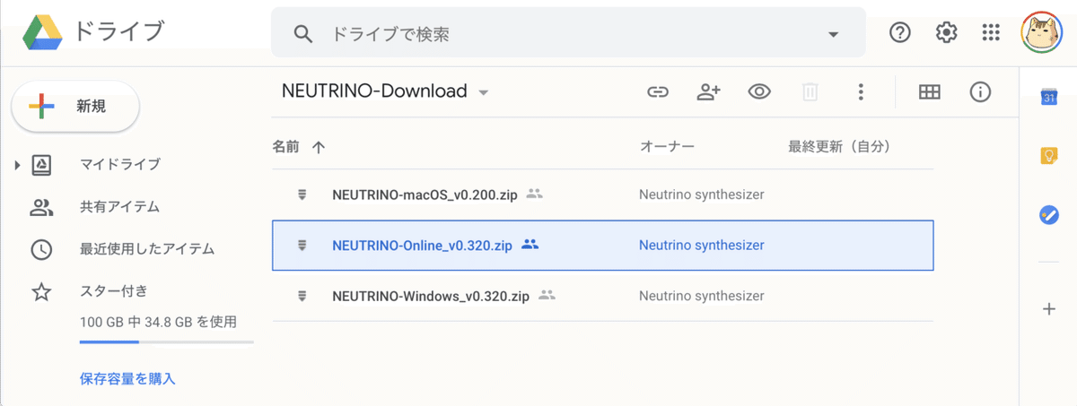Click the 100 GB 中 34.8 GB を使用 text
The image size is (1077, 406).
pyautogui.click(x=158, y=321)
